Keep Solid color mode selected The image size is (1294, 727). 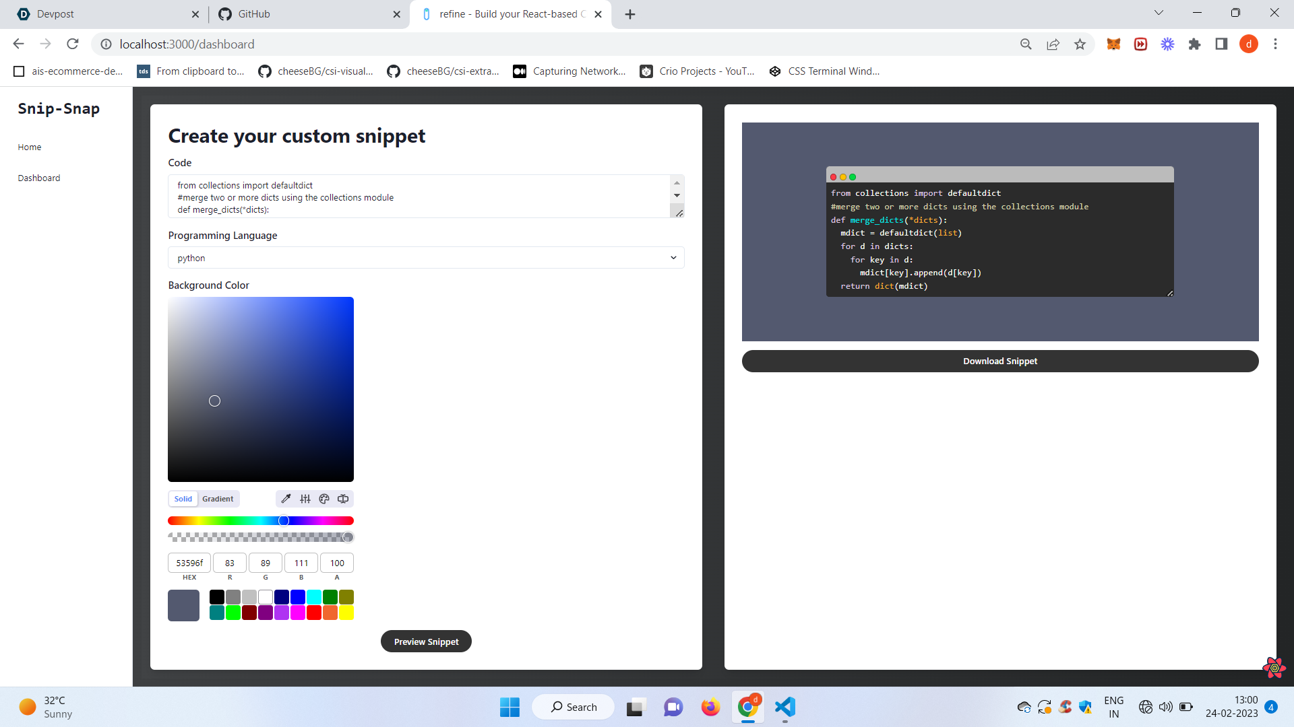pos(183,499)
